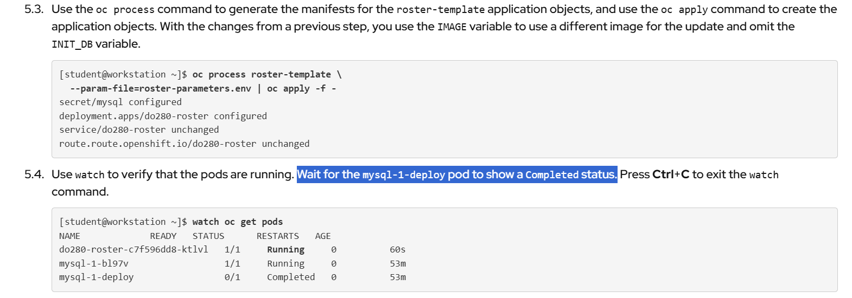852x298 pixels.
Task: Click the 'watch oc get pods' command
Action: coord(237,222)
